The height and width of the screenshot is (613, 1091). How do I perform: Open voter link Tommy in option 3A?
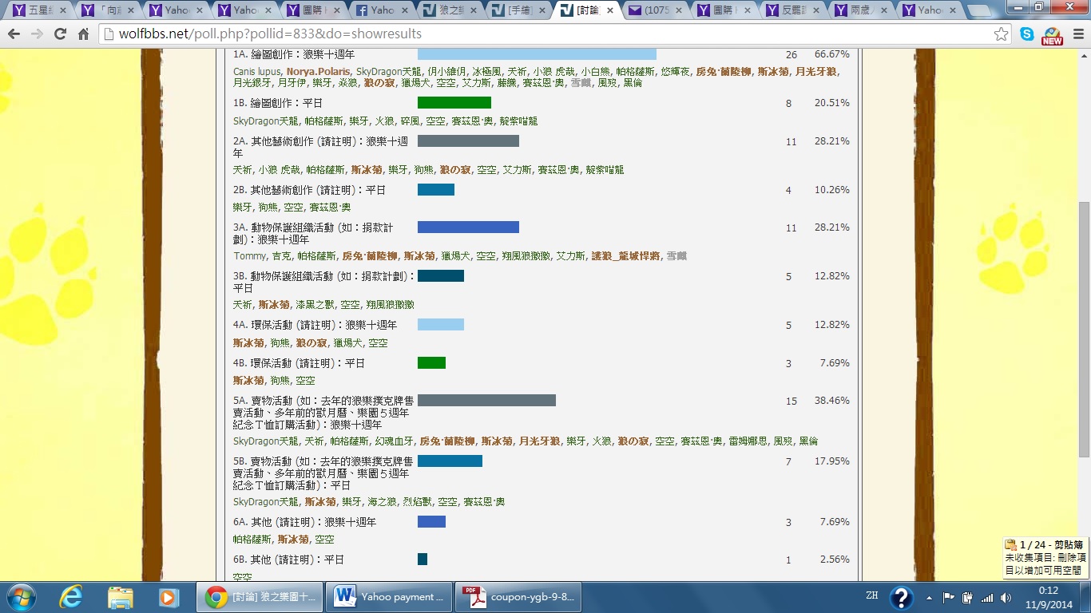[249, 256]
